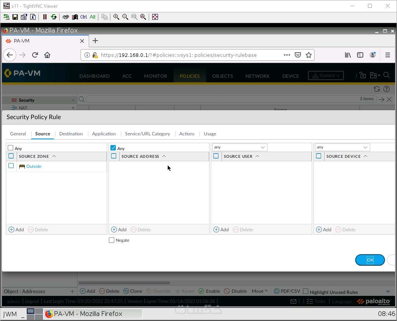Open Firefox page actions three-dot menu
The width and height of the screenshot is (397, 321).
tap(287, 55)
